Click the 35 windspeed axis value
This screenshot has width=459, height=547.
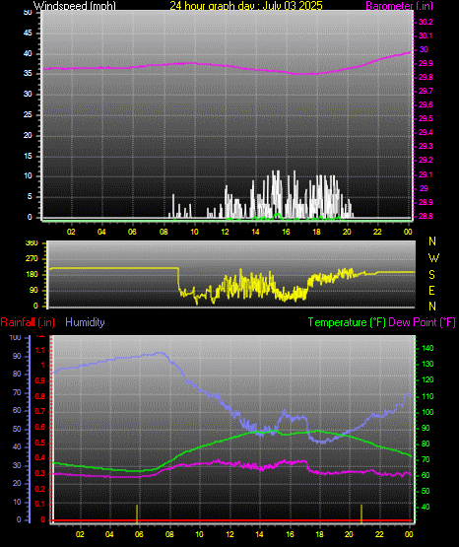[28, 74]
